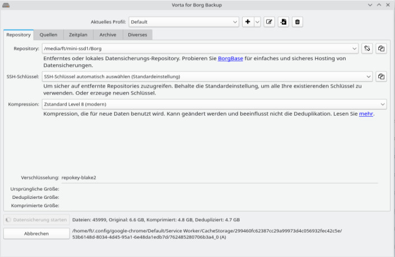Add a new profile with plus icon
Viewport: 395px width, 257px height.
(x=248, y=22)
